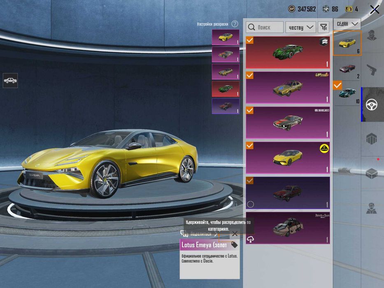Choose teal sports car with count 10 in sidebar

(x=347, y=93)
